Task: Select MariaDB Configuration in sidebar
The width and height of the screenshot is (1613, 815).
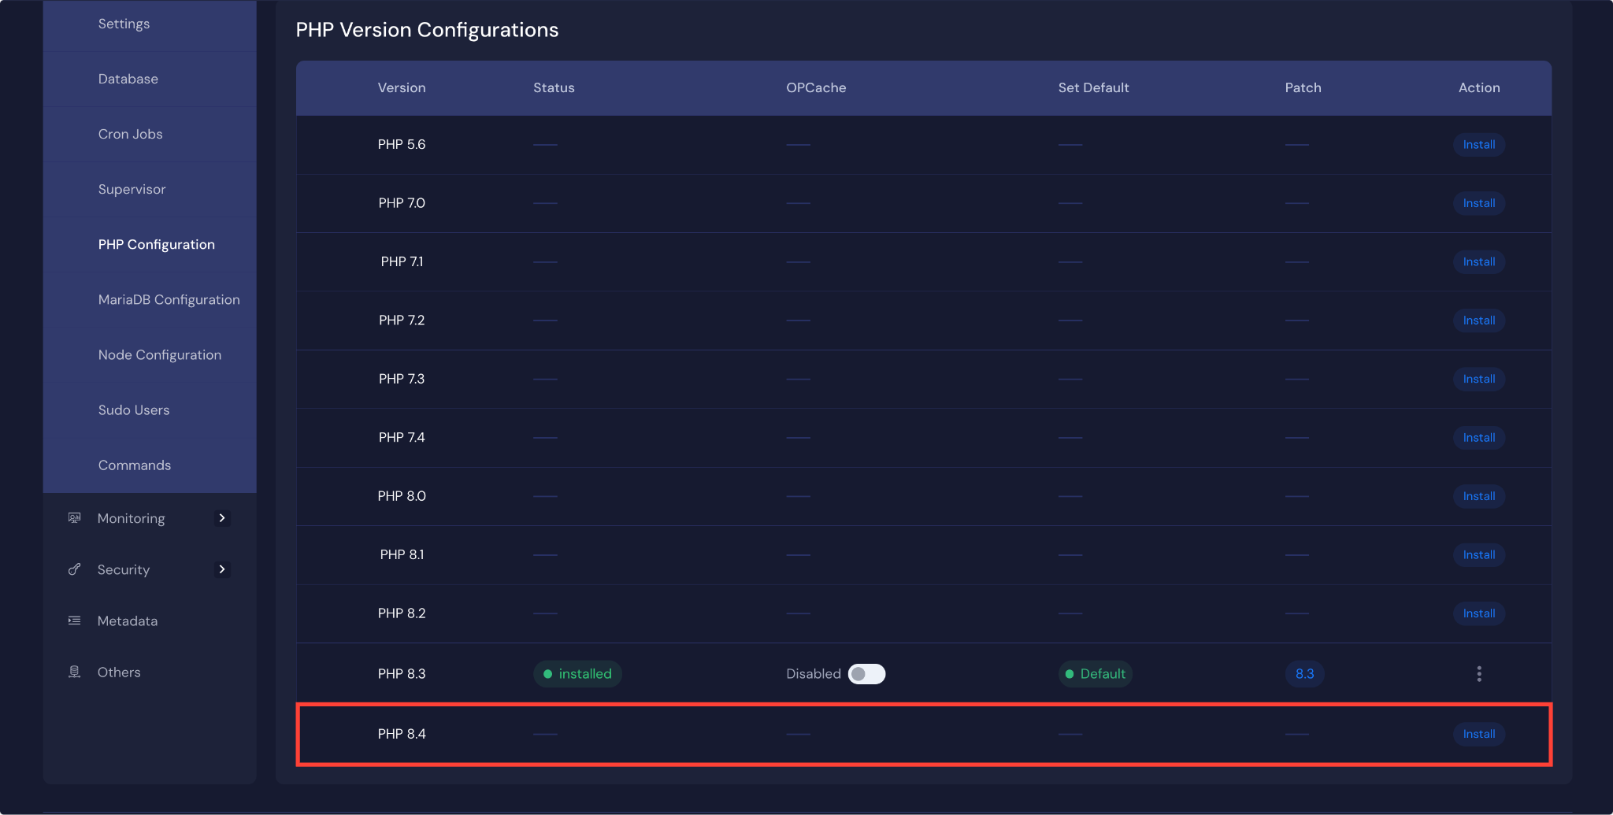Action: [x=169, y=299]
